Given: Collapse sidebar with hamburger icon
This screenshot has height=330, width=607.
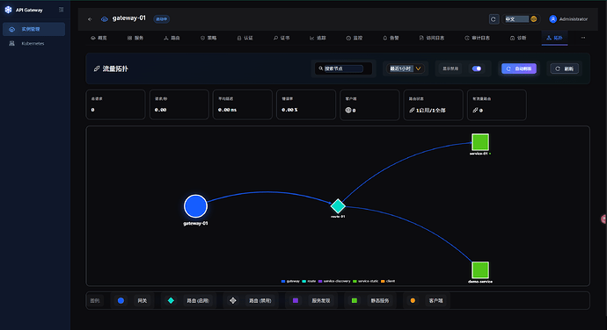Looking at the screenshot, I should pos(62,10).
